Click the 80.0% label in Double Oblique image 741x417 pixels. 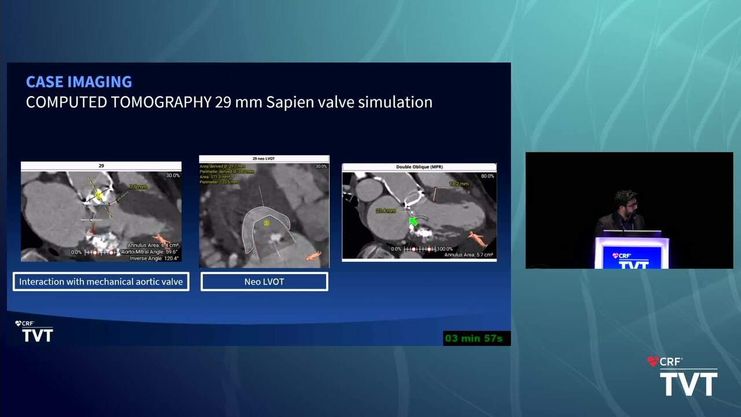(x=487, y=175)
